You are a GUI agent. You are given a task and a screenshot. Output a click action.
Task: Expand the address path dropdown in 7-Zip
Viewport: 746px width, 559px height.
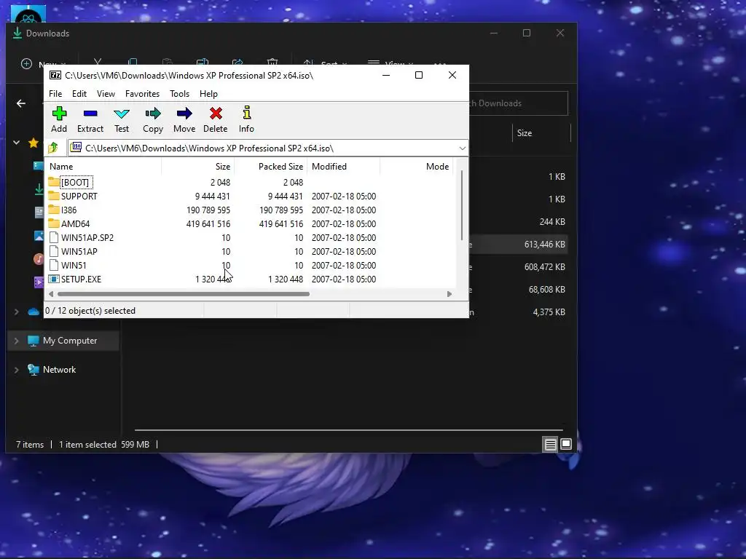(x=462, y=148)
